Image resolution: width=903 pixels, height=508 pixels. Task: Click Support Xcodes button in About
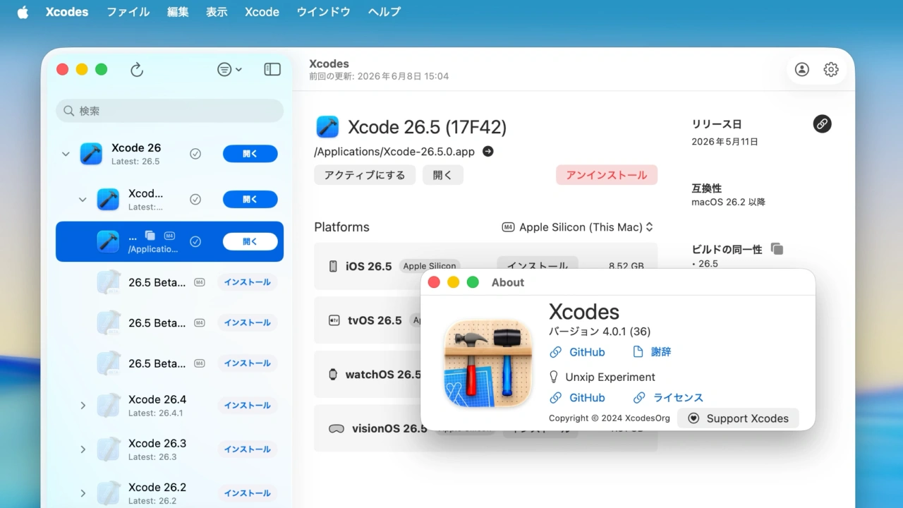(x=738, y=418)
